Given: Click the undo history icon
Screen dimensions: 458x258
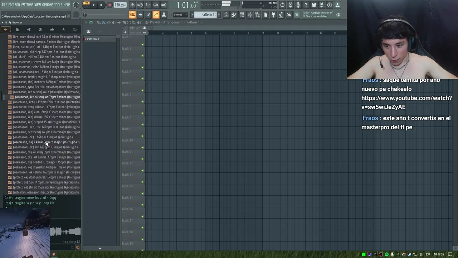Looking at the screenshot, I should (282, 5).
